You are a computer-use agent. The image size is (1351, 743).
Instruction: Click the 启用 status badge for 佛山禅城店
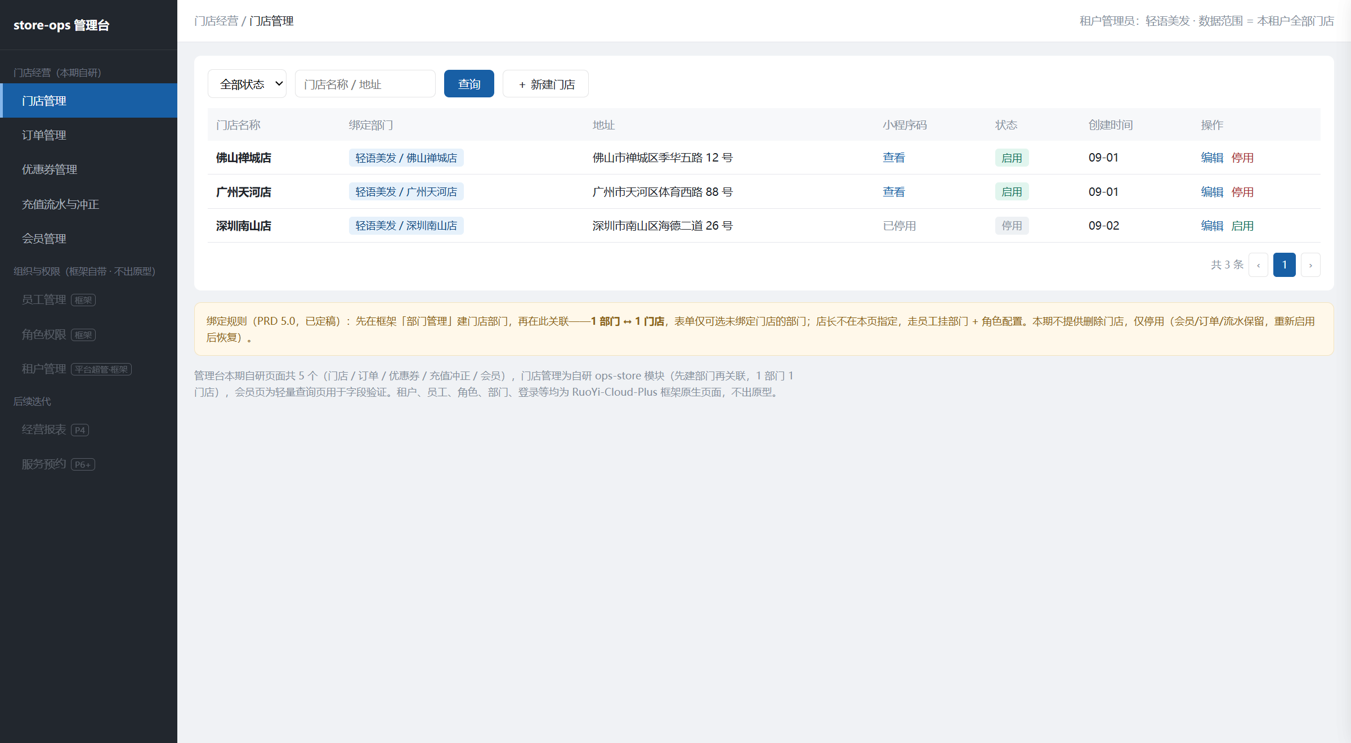click(1012, 158)
